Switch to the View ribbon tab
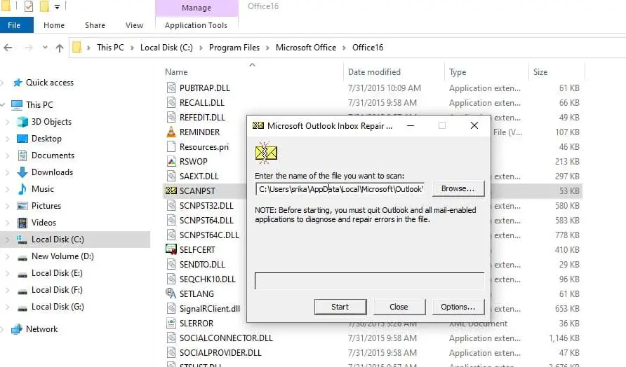626x367 pixels. pyautogui.click(x=134, y=25)
